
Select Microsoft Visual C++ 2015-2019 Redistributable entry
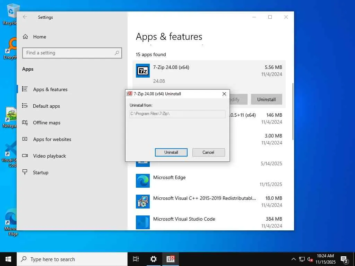tap(209, 202)
